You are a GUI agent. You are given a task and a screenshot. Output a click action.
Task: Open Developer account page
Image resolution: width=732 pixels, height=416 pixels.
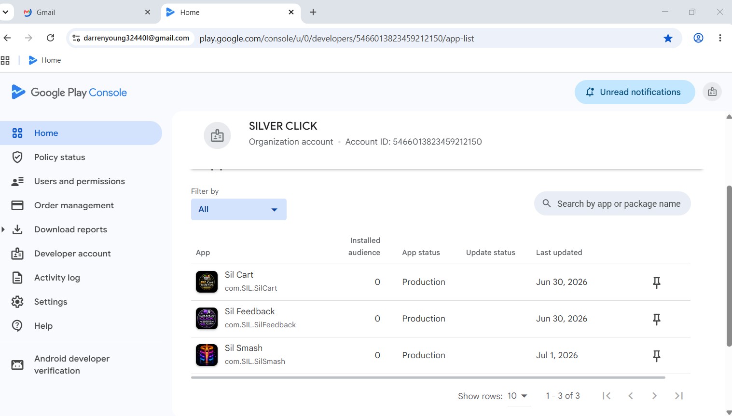tap(81, 254)
